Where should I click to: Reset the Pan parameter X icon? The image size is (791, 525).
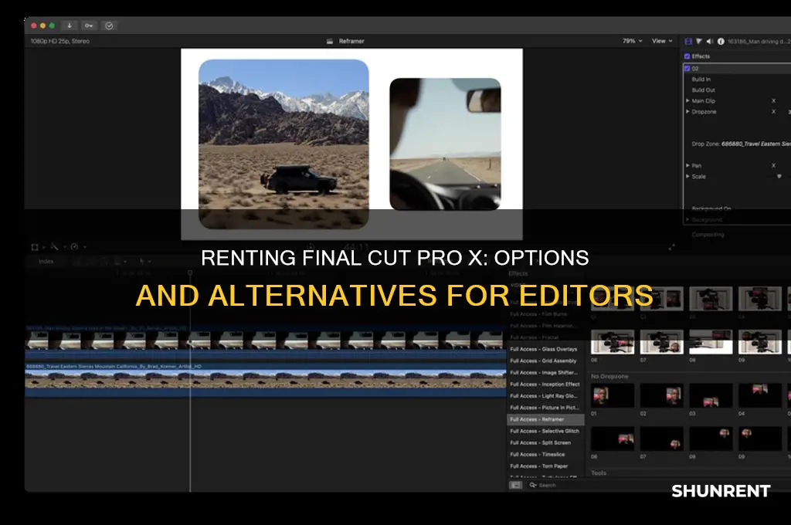(x=773, y=165)
